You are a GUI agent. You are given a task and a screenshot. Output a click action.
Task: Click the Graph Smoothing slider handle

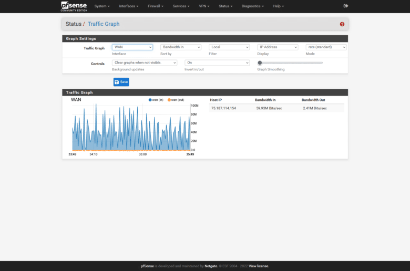click(x=260, y=62)
